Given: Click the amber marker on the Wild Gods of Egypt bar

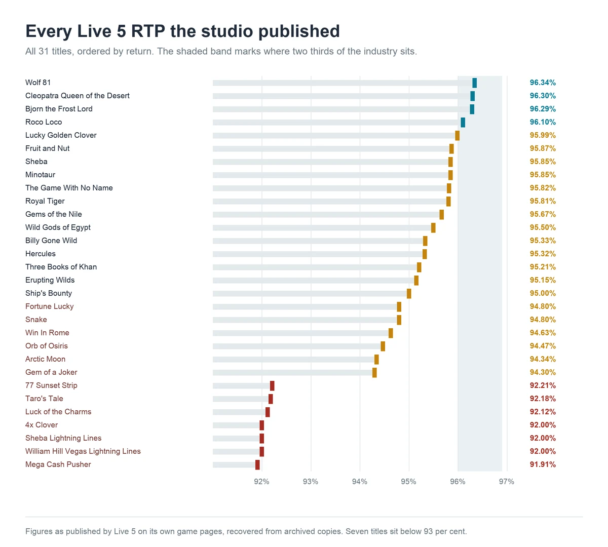Looking at the screenshot, I should 433,228.
